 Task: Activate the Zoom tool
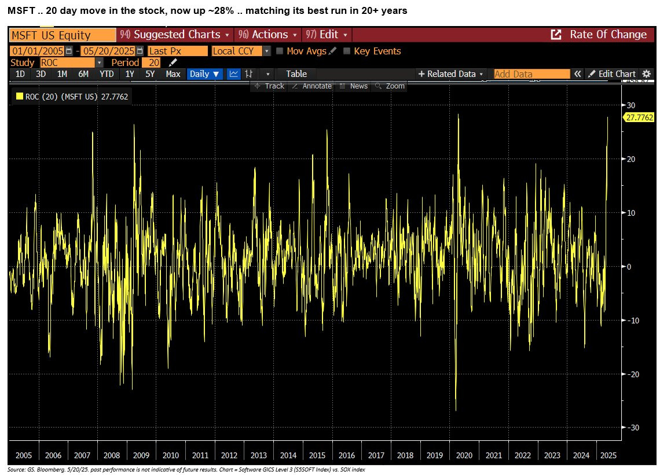pos(390,86)
